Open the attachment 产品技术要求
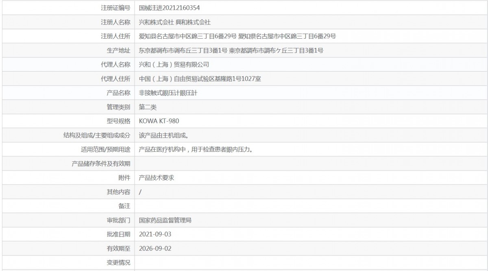Viewport: 488px width, 271px height. pos(157,177)
